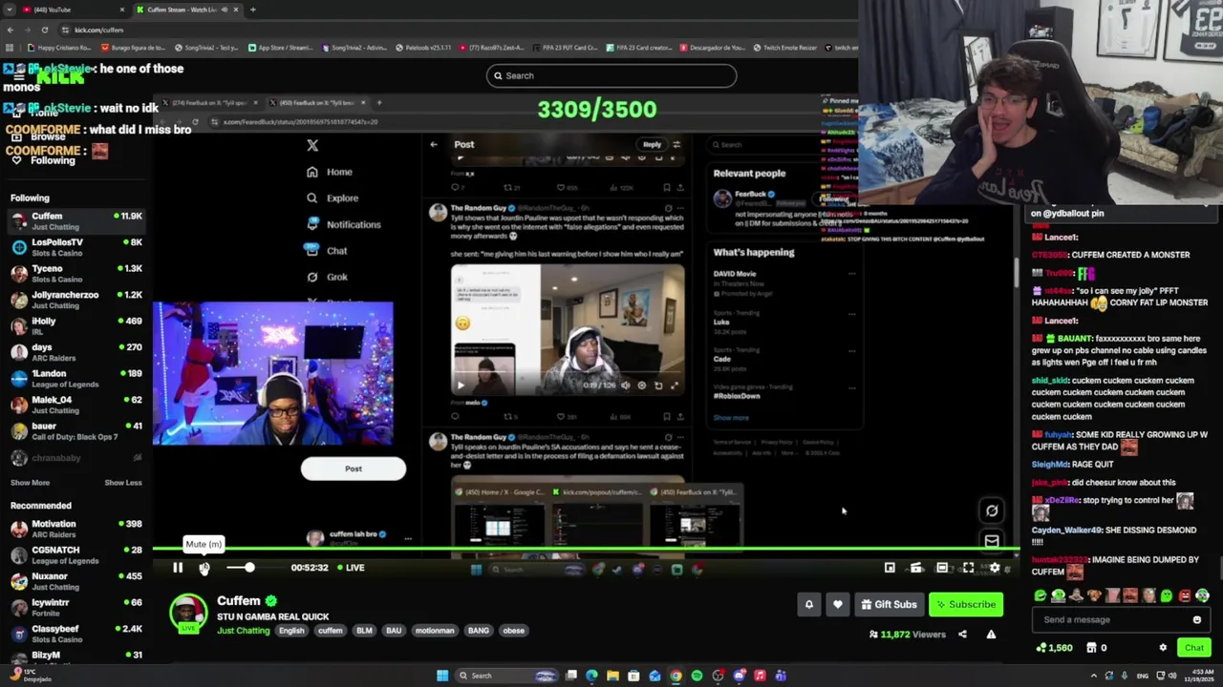Mute the stream audio speaker icon
1223x687 pixels.
coord(204,568)
